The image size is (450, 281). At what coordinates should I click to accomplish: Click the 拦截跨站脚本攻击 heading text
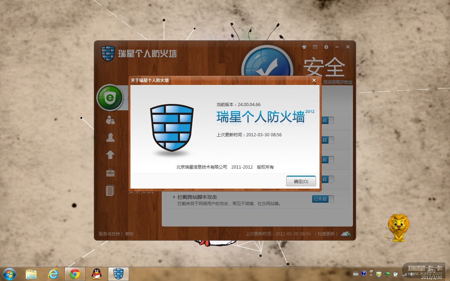(x=197, y=197)
